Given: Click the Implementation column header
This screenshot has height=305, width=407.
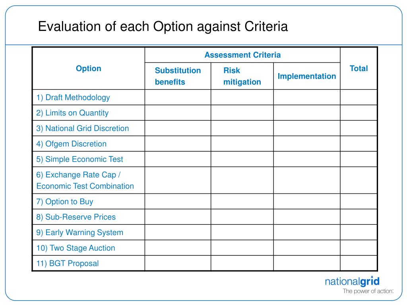Looking at the screenshot, I should coord(307,76).
